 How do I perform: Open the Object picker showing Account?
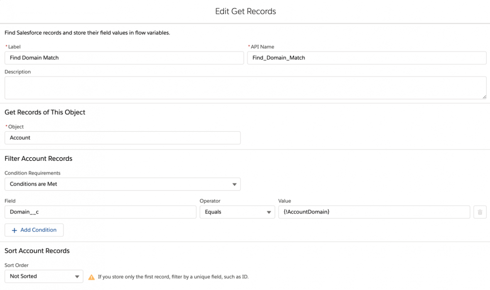coord(122,138)
